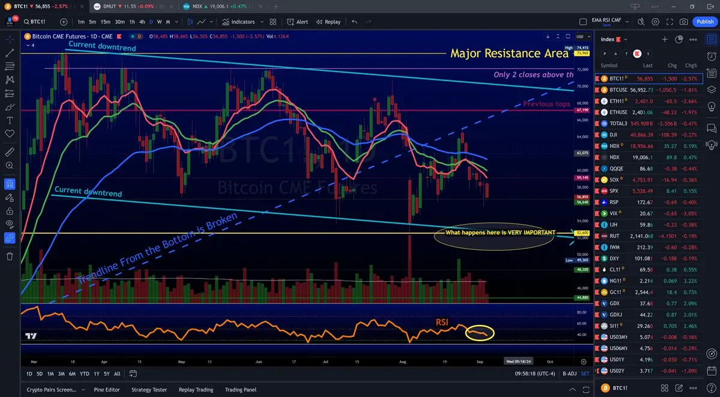
Task: Toggle hide all drawings eye icon
Action: coord(10,224)
